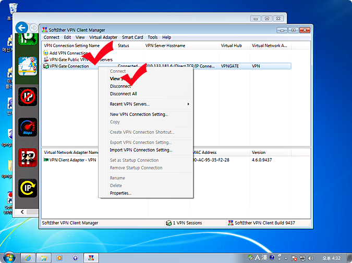Viewport: 352px width, 263px height.
Task: Sort by the Status column header
Action: (129, 46)
